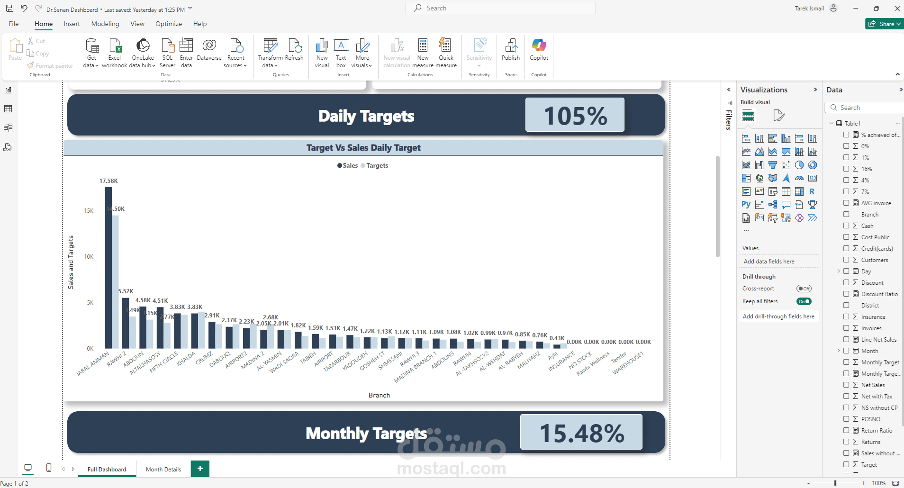
Task: Insert a New visual
Action: pos(322,53)
